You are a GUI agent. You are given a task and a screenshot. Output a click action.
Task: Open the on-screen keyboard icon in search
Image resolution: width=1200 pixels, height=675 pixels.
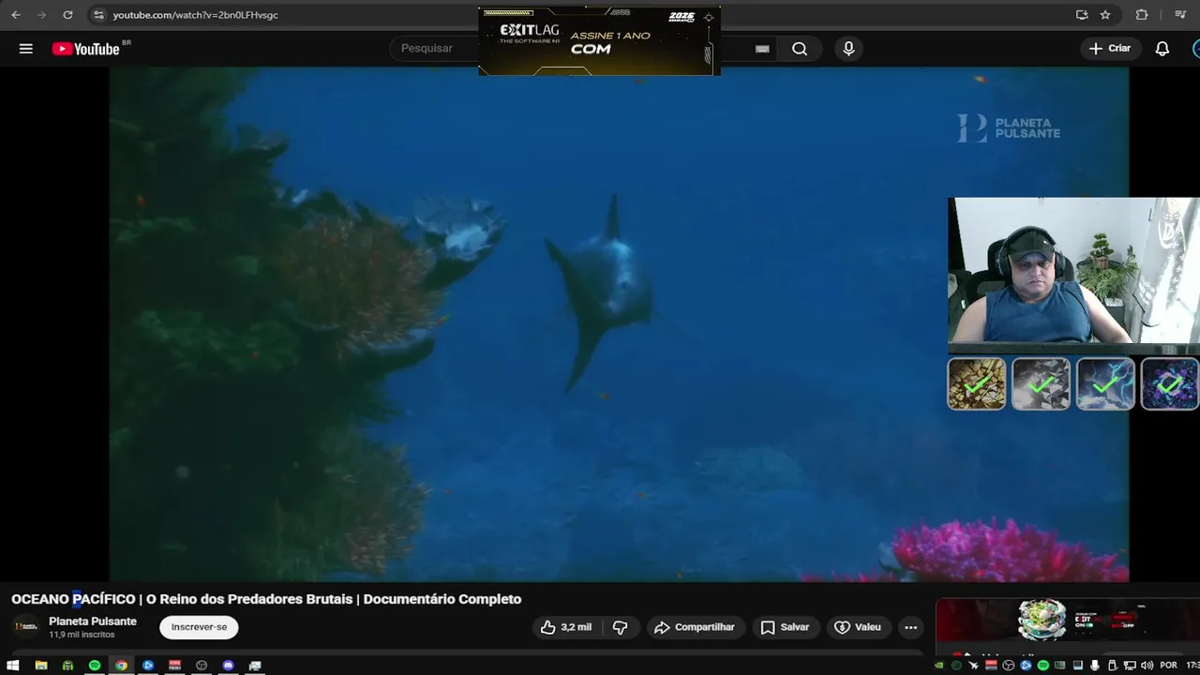[x=762, y=49]
